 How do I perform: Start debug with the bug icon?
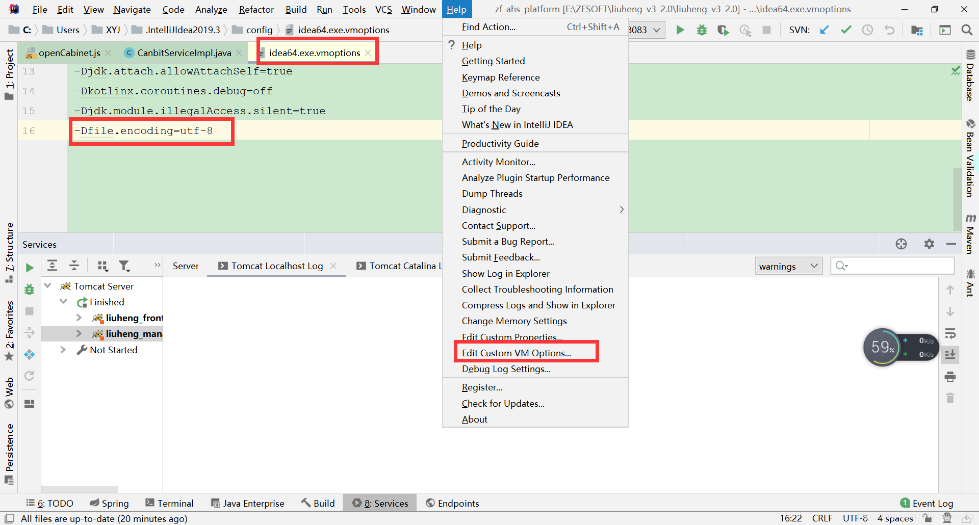702,30
